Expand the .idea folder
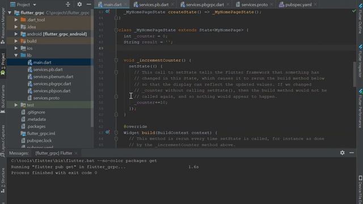Viewport: 363px width, 204px height. point(16,27)
